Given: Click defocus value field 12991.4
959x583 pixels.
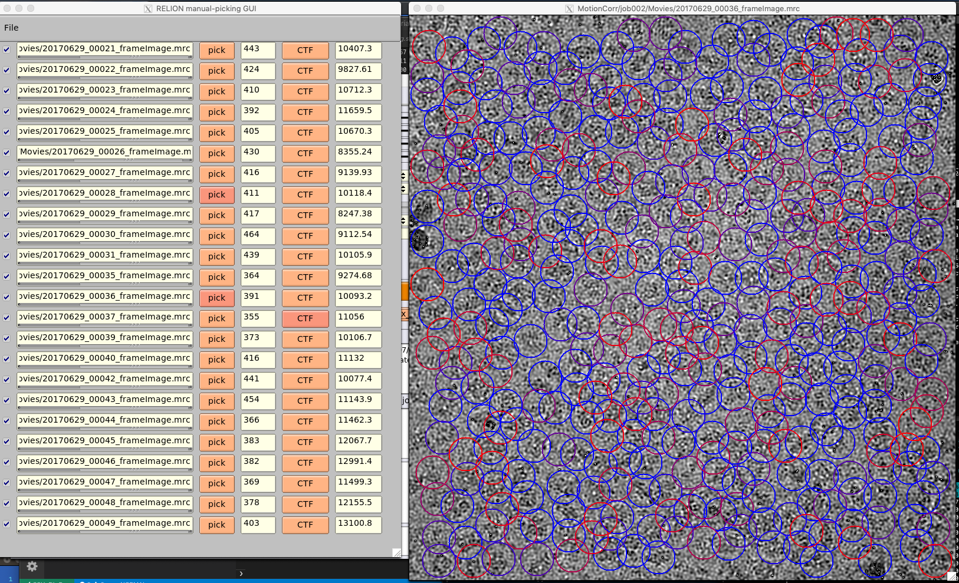Looking at the screenshot, I should [x=358, y=463].
